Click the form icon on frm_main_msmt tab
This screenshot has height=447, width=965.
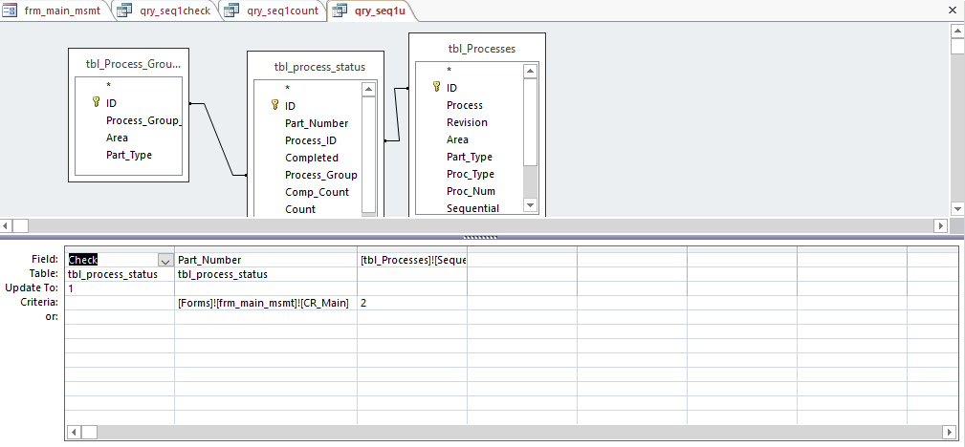pyautogui.click(x=11, y=11)
